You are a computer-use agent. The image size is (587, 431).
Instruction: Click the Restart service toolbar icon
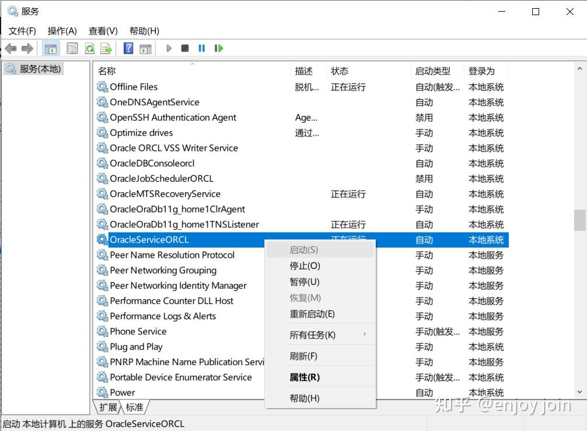tap(219, 48)
